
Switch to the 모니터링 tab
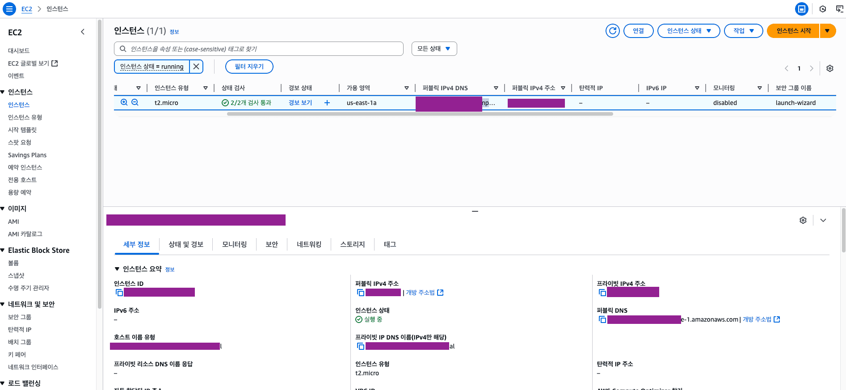pos(235,244)
